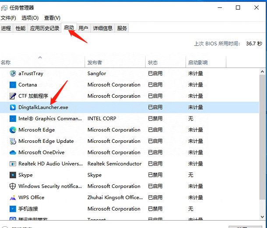The height and width of the screenshot is (228, 267).
Task: Click the Skype startup icon
Action: point(13,175)
